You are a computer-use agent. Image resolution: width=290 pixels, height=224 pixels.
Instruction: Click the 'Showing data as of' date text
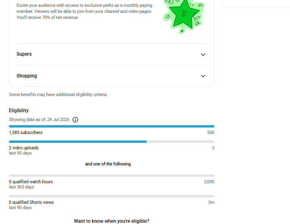tap(39, 119)
